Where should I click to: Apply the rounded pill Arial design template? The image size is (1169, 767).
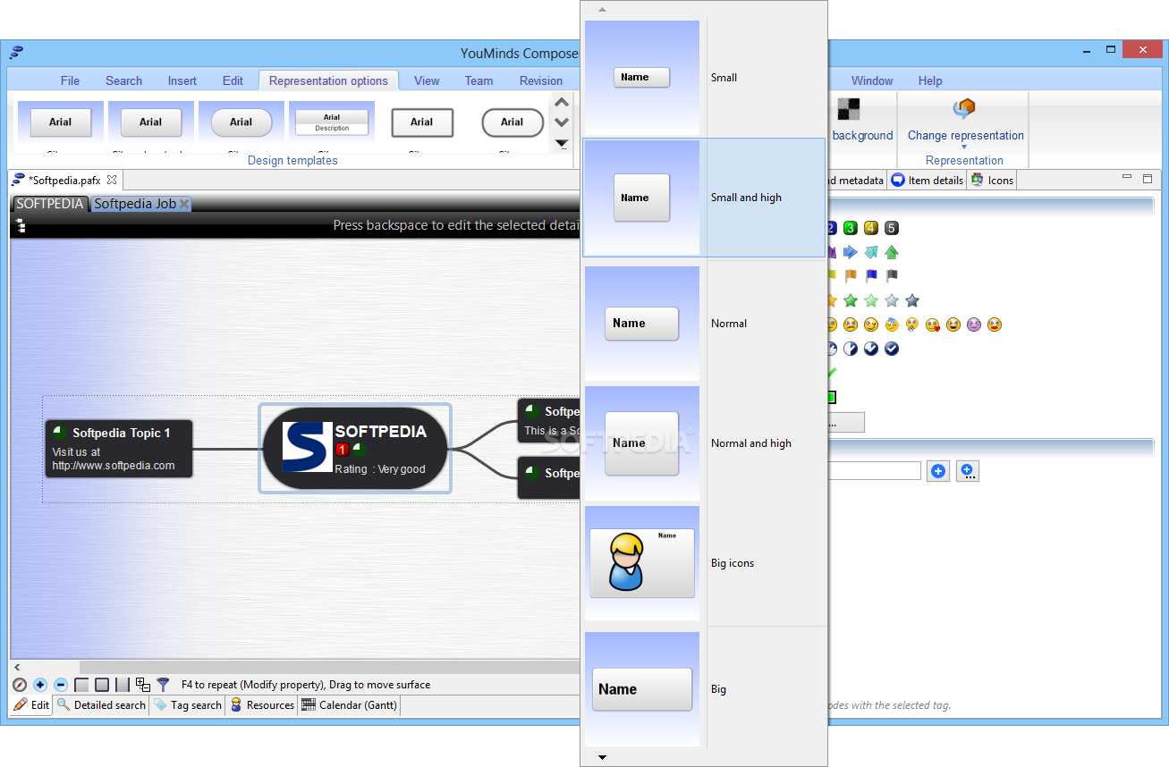241,122
